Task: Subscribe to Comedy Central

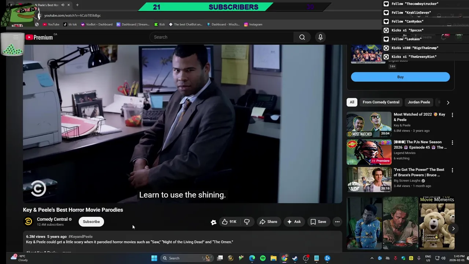Action: pos(91,221)
